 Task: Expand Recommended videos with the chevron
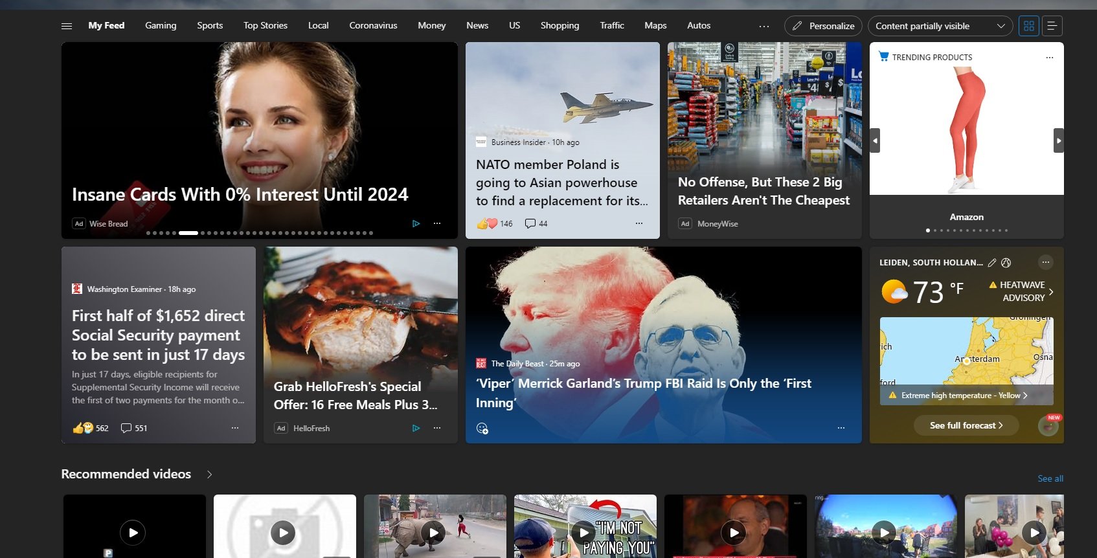209,474
